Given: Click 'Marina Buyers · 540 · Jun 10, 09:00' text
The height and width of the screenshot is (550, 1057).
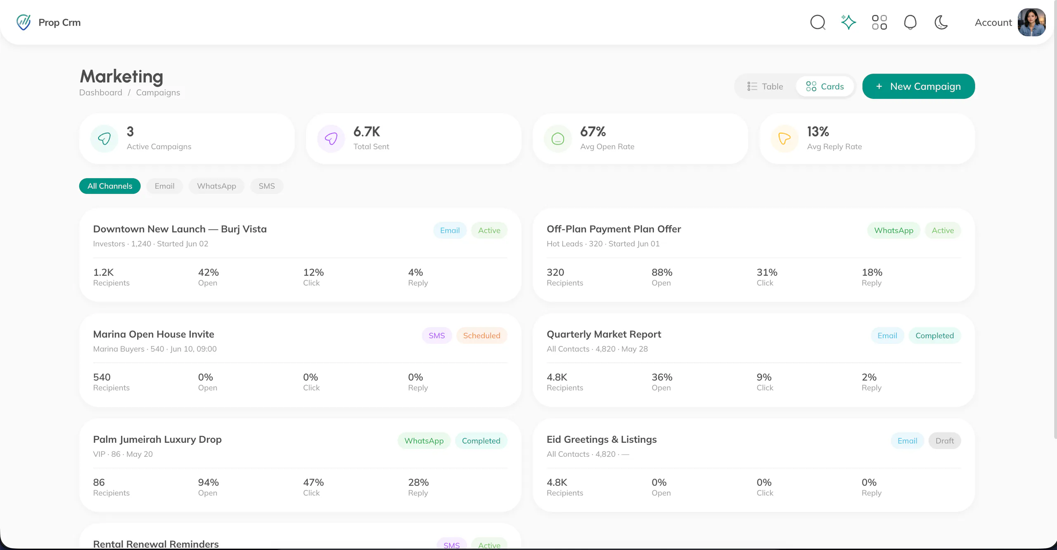Looking at the screenshot, I should click(155, 349).
